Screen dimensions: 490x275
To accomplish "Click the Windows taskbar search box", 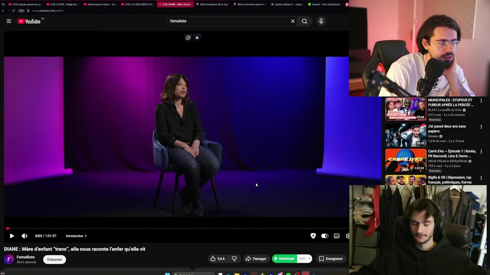I will pos(193,273).
